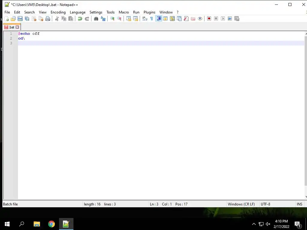Click the Close All documents icon
This screenshot has height=230, width=307.
(41, 19)
